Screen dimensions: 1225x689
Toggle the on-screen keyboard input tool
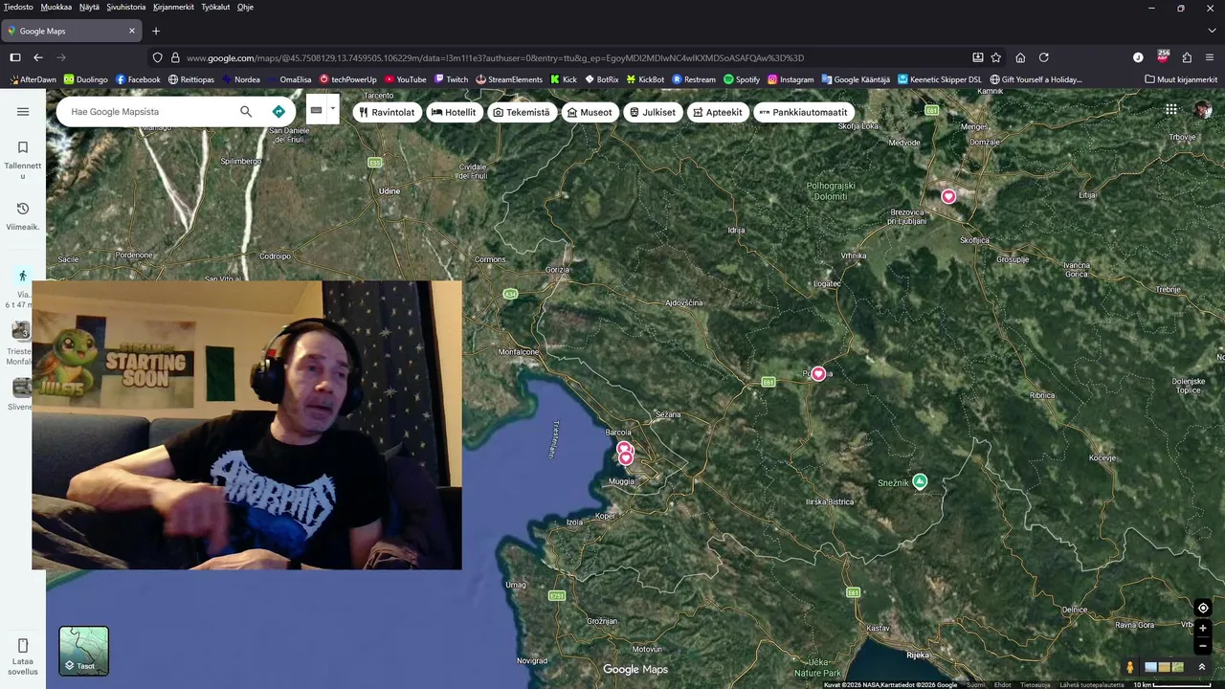[x=316, y=110]
